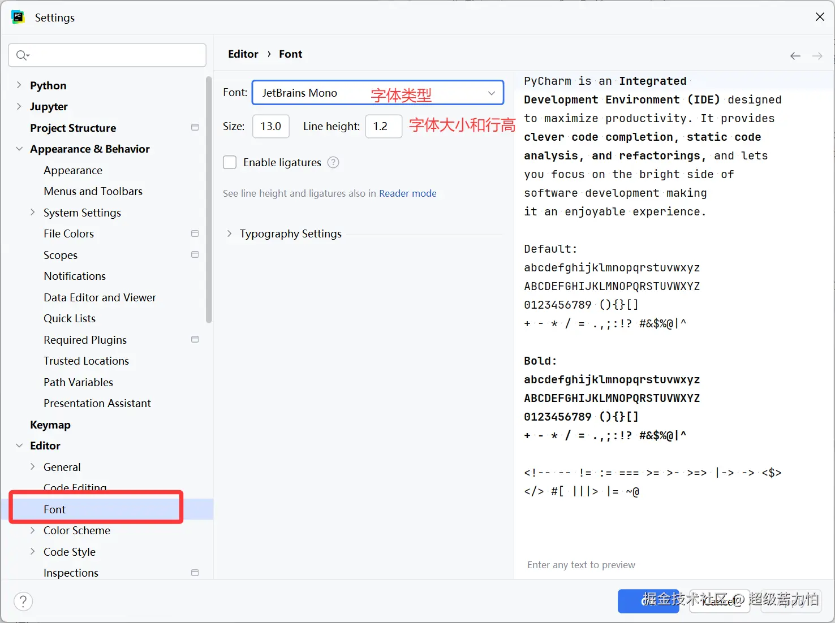835x623 pixels.
Task: Click the ligatures help question mark icon
Action: pyautogui.click(x=333, y=162)
